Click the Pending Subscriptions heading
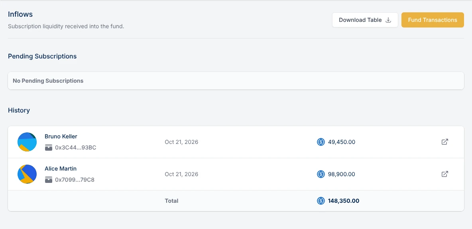The width and height of the screenshot is (472, 229). coord(42,56)
